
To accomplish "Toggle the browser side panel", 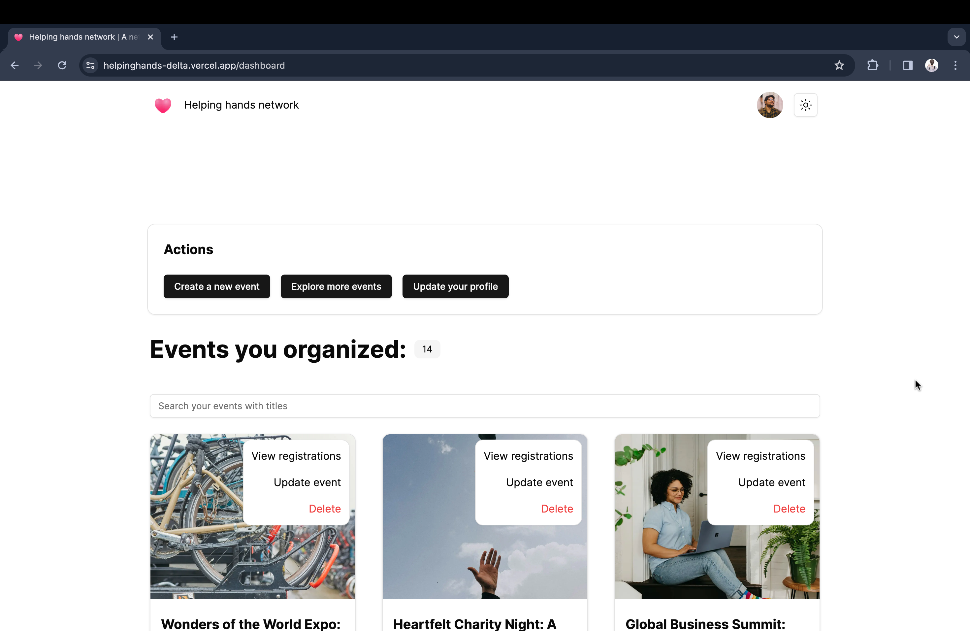I will click(x=907, y=66).
